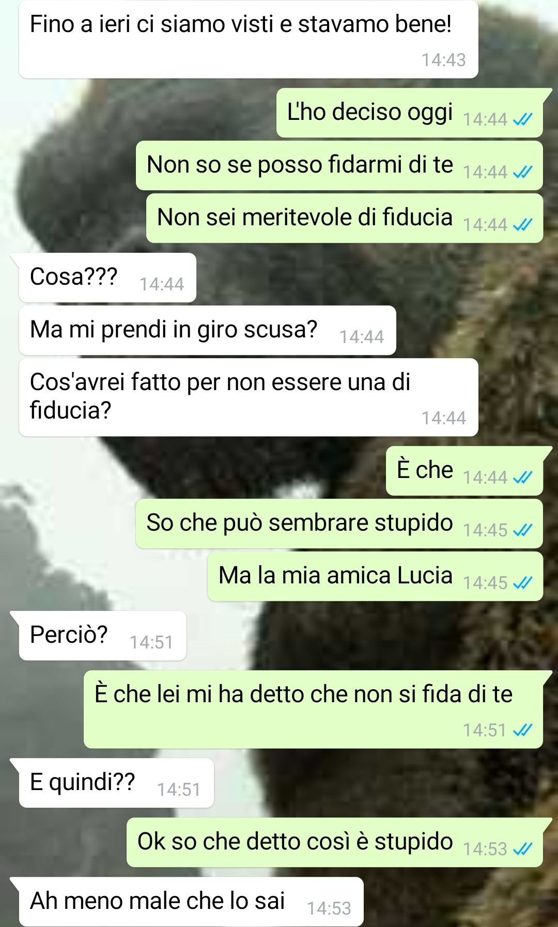
Task: Tap the read-receipt ticks on "L'ho deciso oggi"
Action: click(x=522, y=120)
